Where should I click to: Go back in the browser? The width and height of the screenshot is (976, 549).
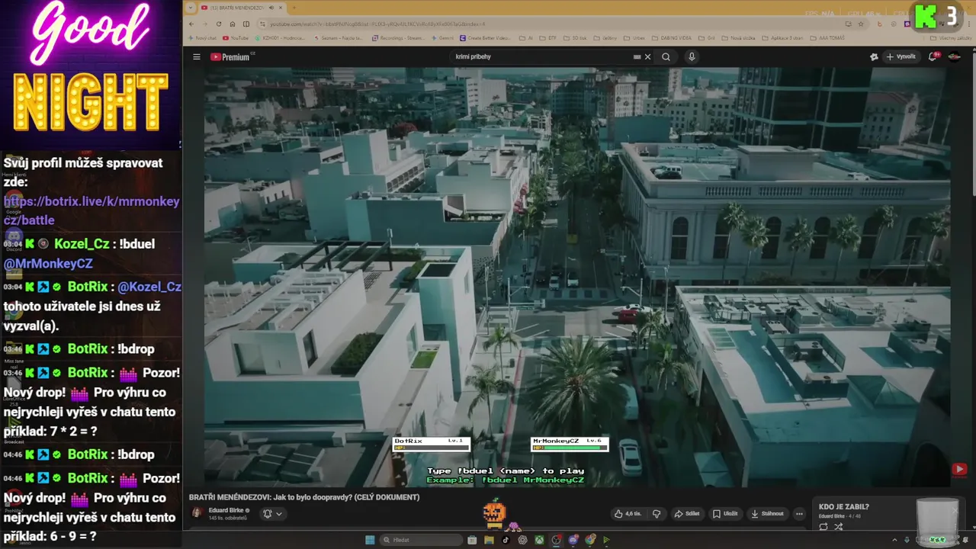[191, 24]
